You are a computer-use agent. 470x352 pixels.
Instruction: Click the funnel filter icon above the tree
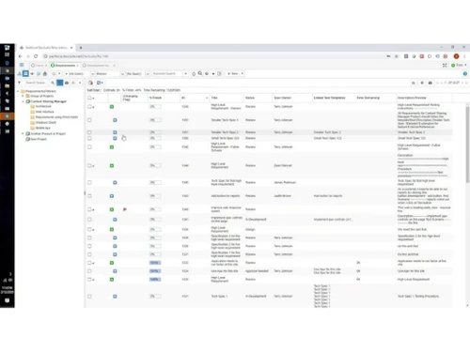pos(20,83)
